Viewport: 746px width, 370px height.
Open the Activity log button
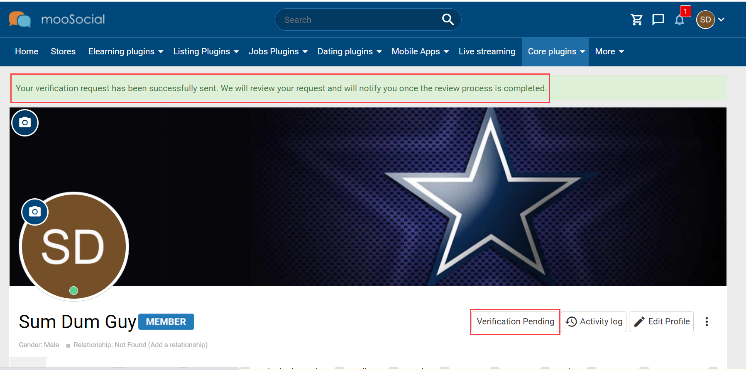point(594,321)
